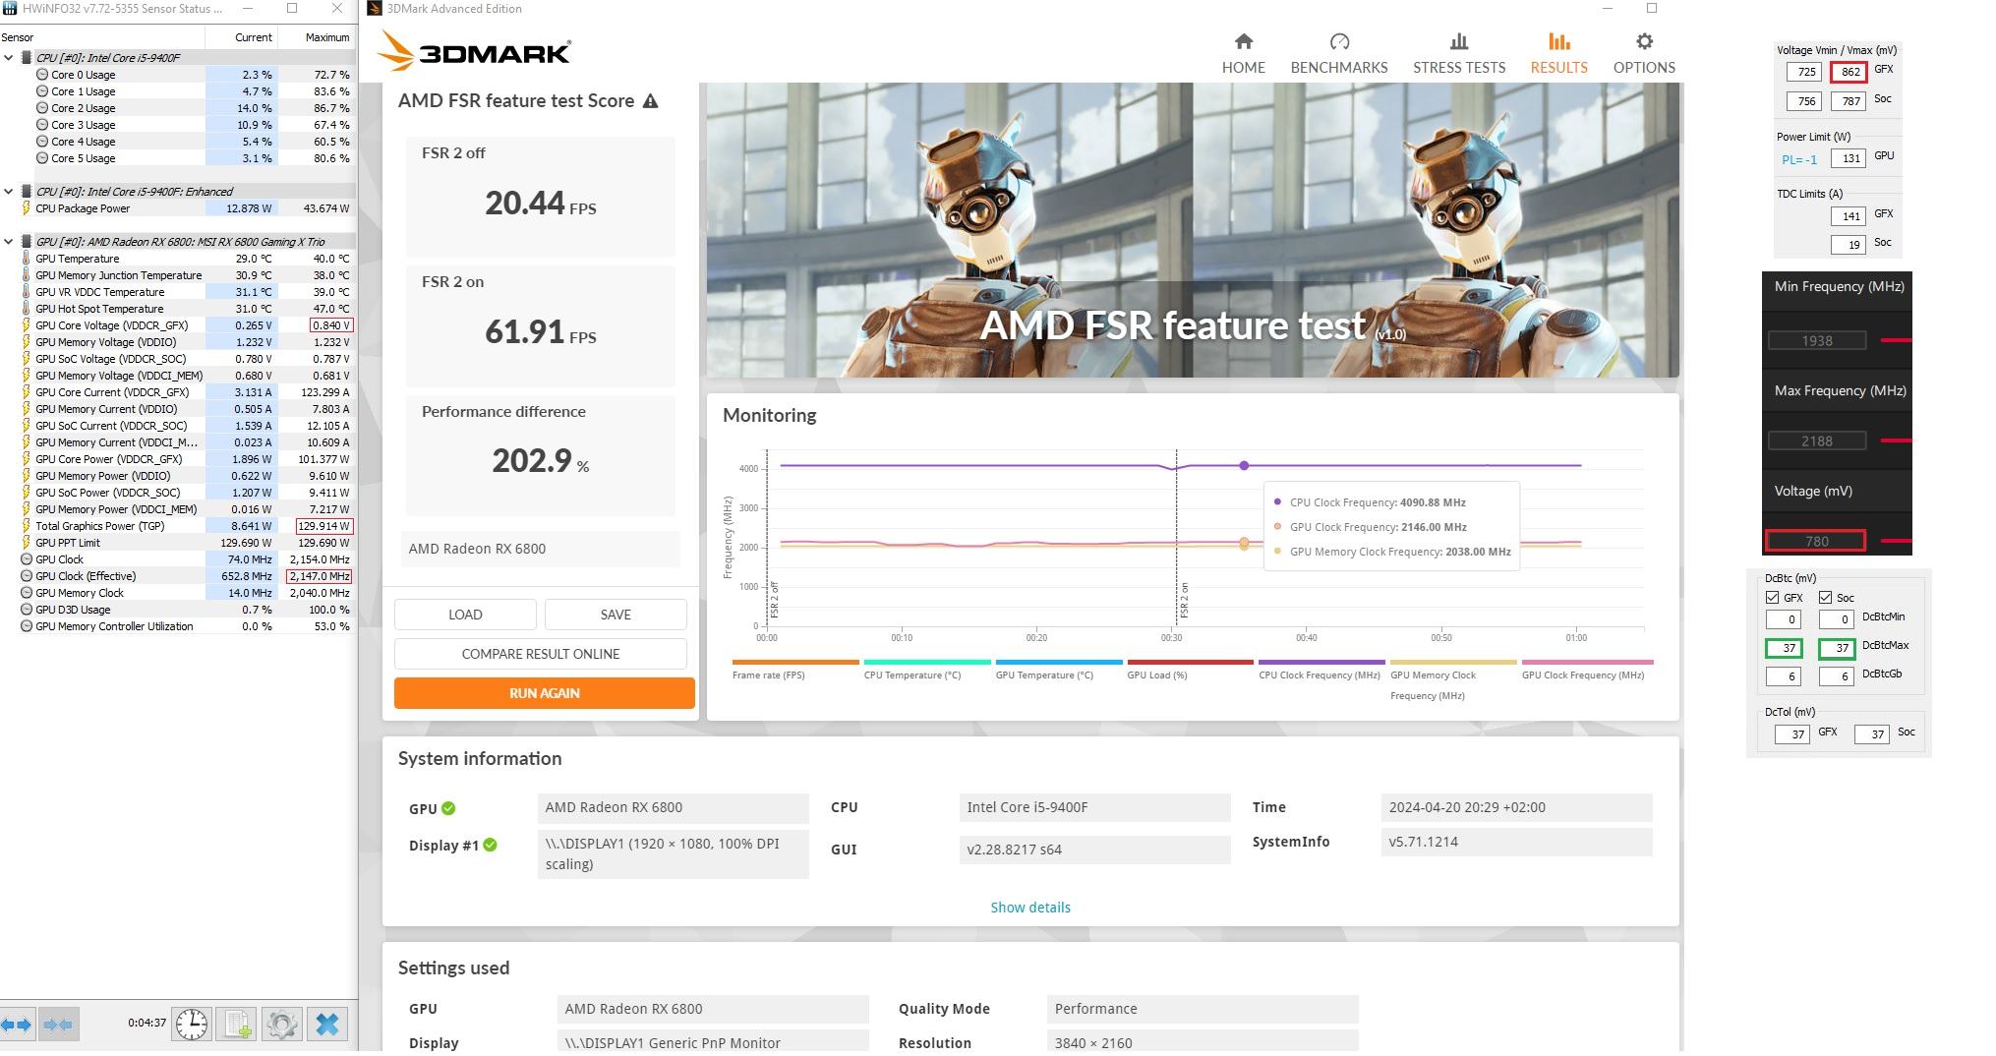Click COMPARE RESULT ONLINE

[x=541, y=654]
